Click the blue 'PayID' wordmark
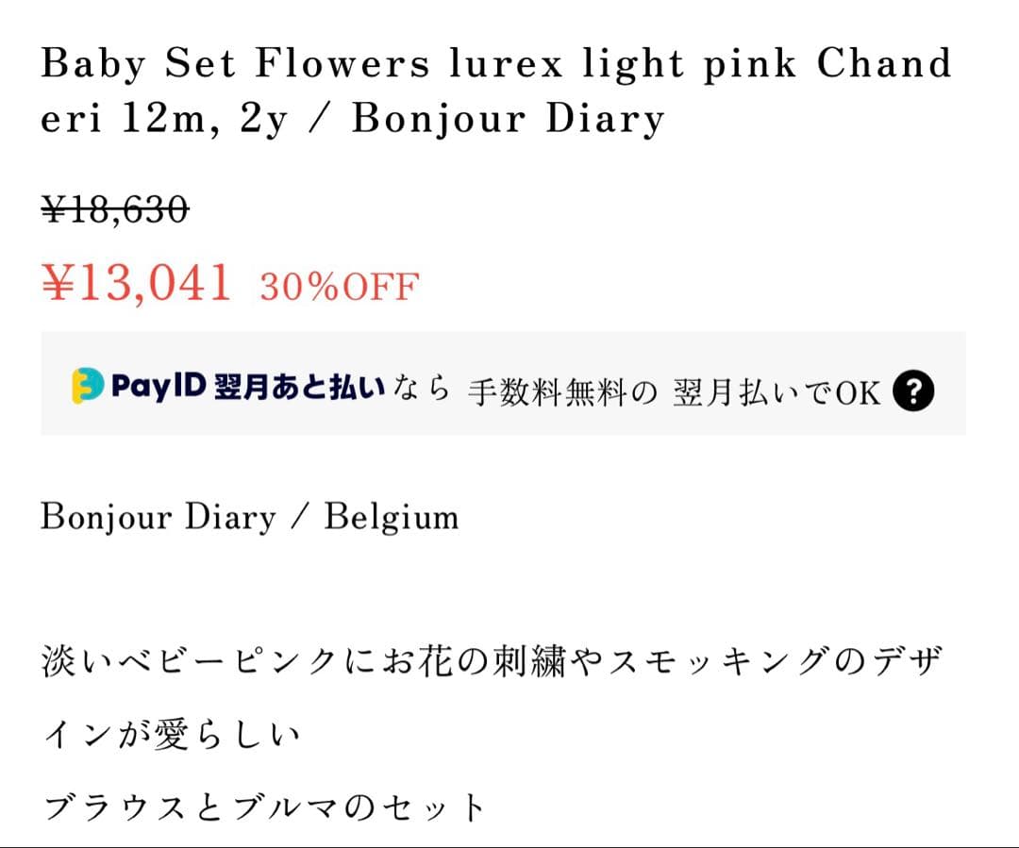The height and width of the screenshot is (848, 1019). [x=158, y=386]
